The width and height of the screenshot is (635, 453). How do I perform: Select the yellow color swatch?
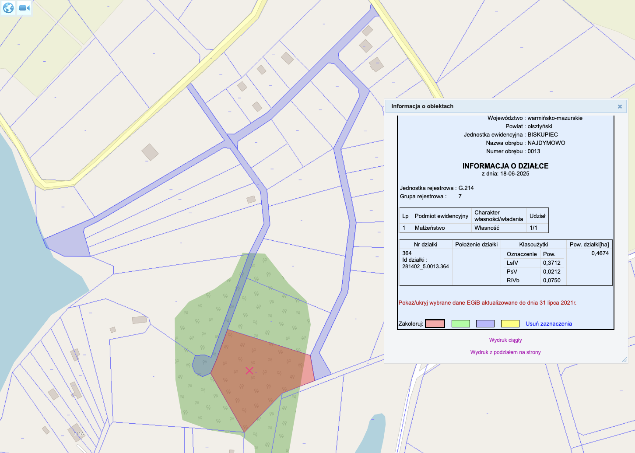click(x=510, y=323)
